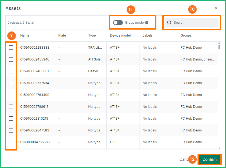
Task: Select checkbox next to 015910002847583
Action: click(11, 130)
